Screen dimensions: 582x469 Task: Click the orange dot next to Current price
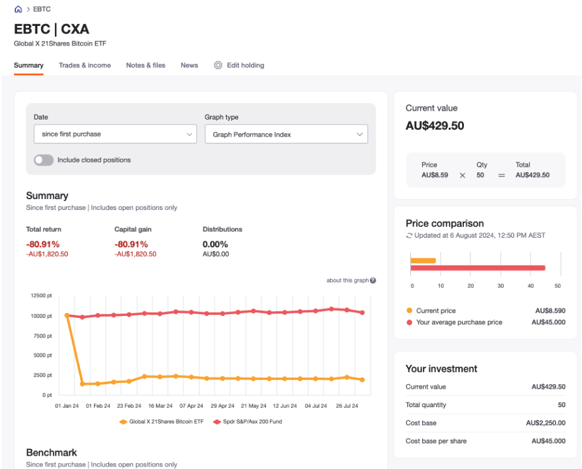click(410, 311)
